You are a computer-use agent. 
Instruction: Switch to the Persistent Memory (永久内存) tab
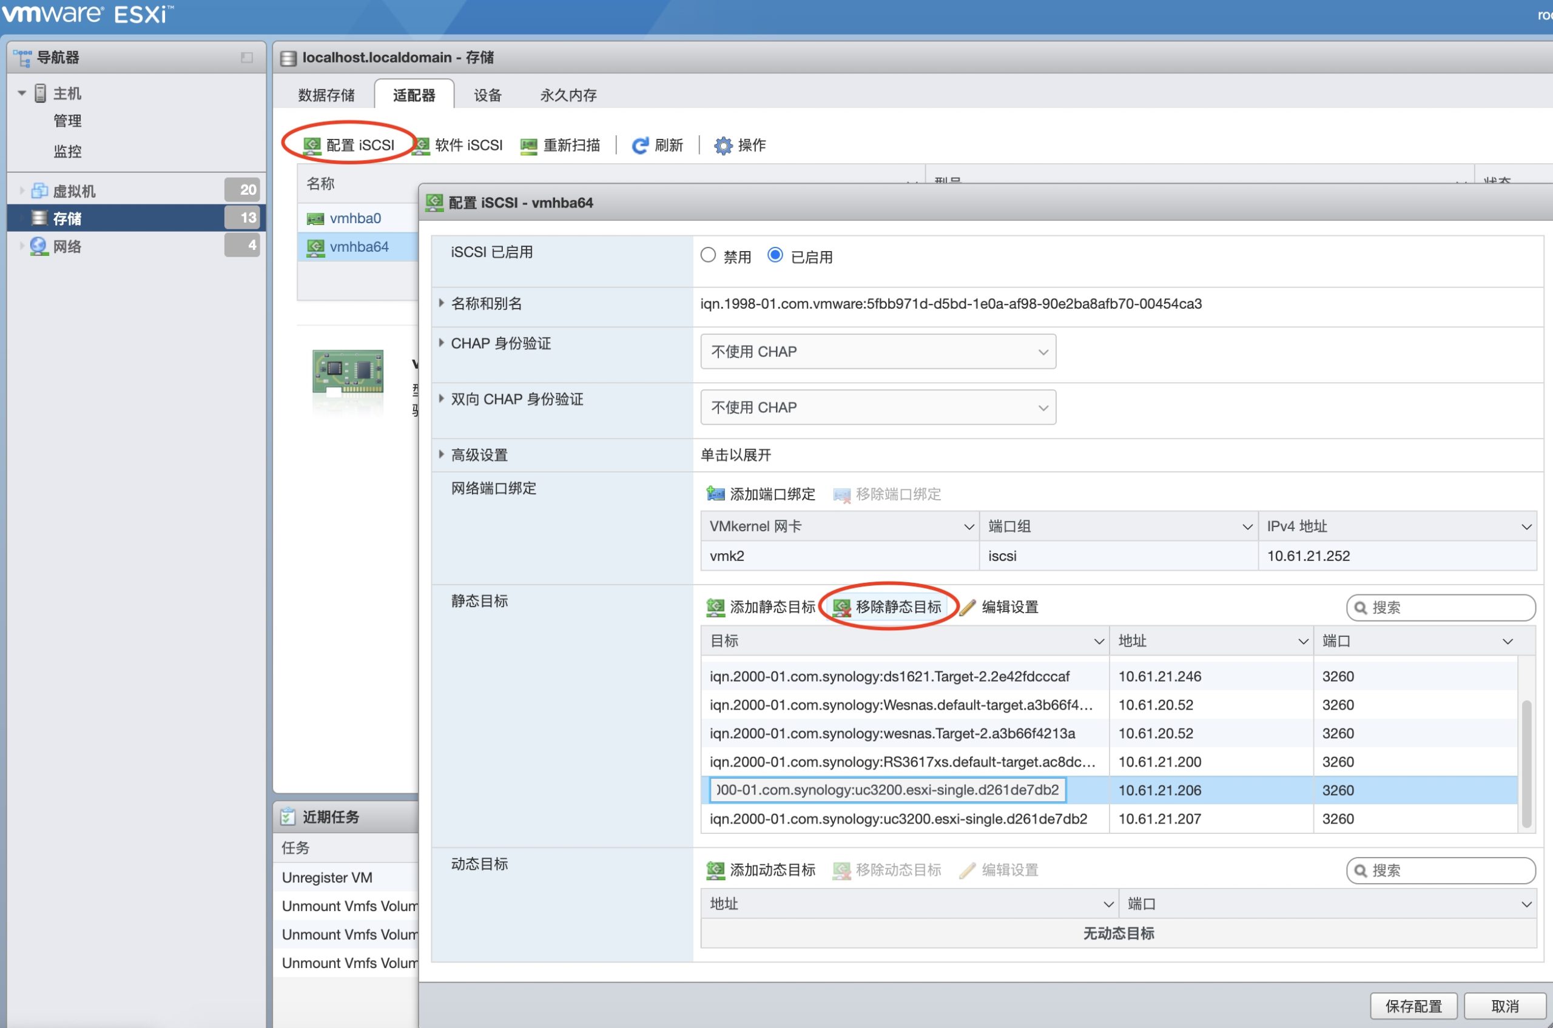(x=568, y=95)
